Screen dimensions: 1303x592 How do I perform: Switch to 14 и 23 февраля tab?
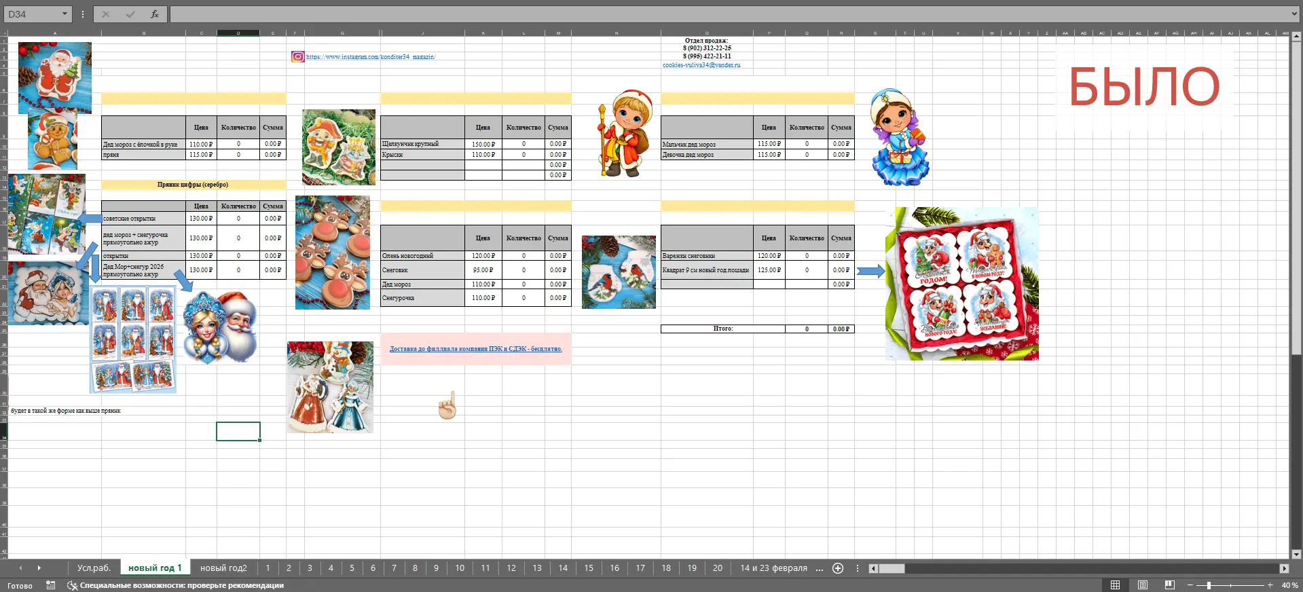[773, 568]
